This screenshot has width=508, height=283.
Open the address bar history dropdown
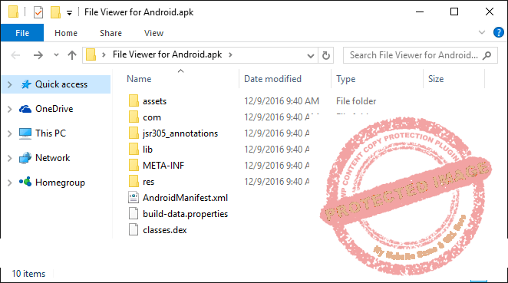pyautogui.click(x=310, y=56)
